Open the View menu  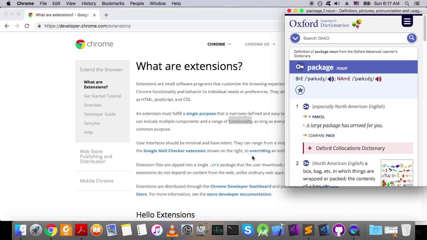(71, 3)
